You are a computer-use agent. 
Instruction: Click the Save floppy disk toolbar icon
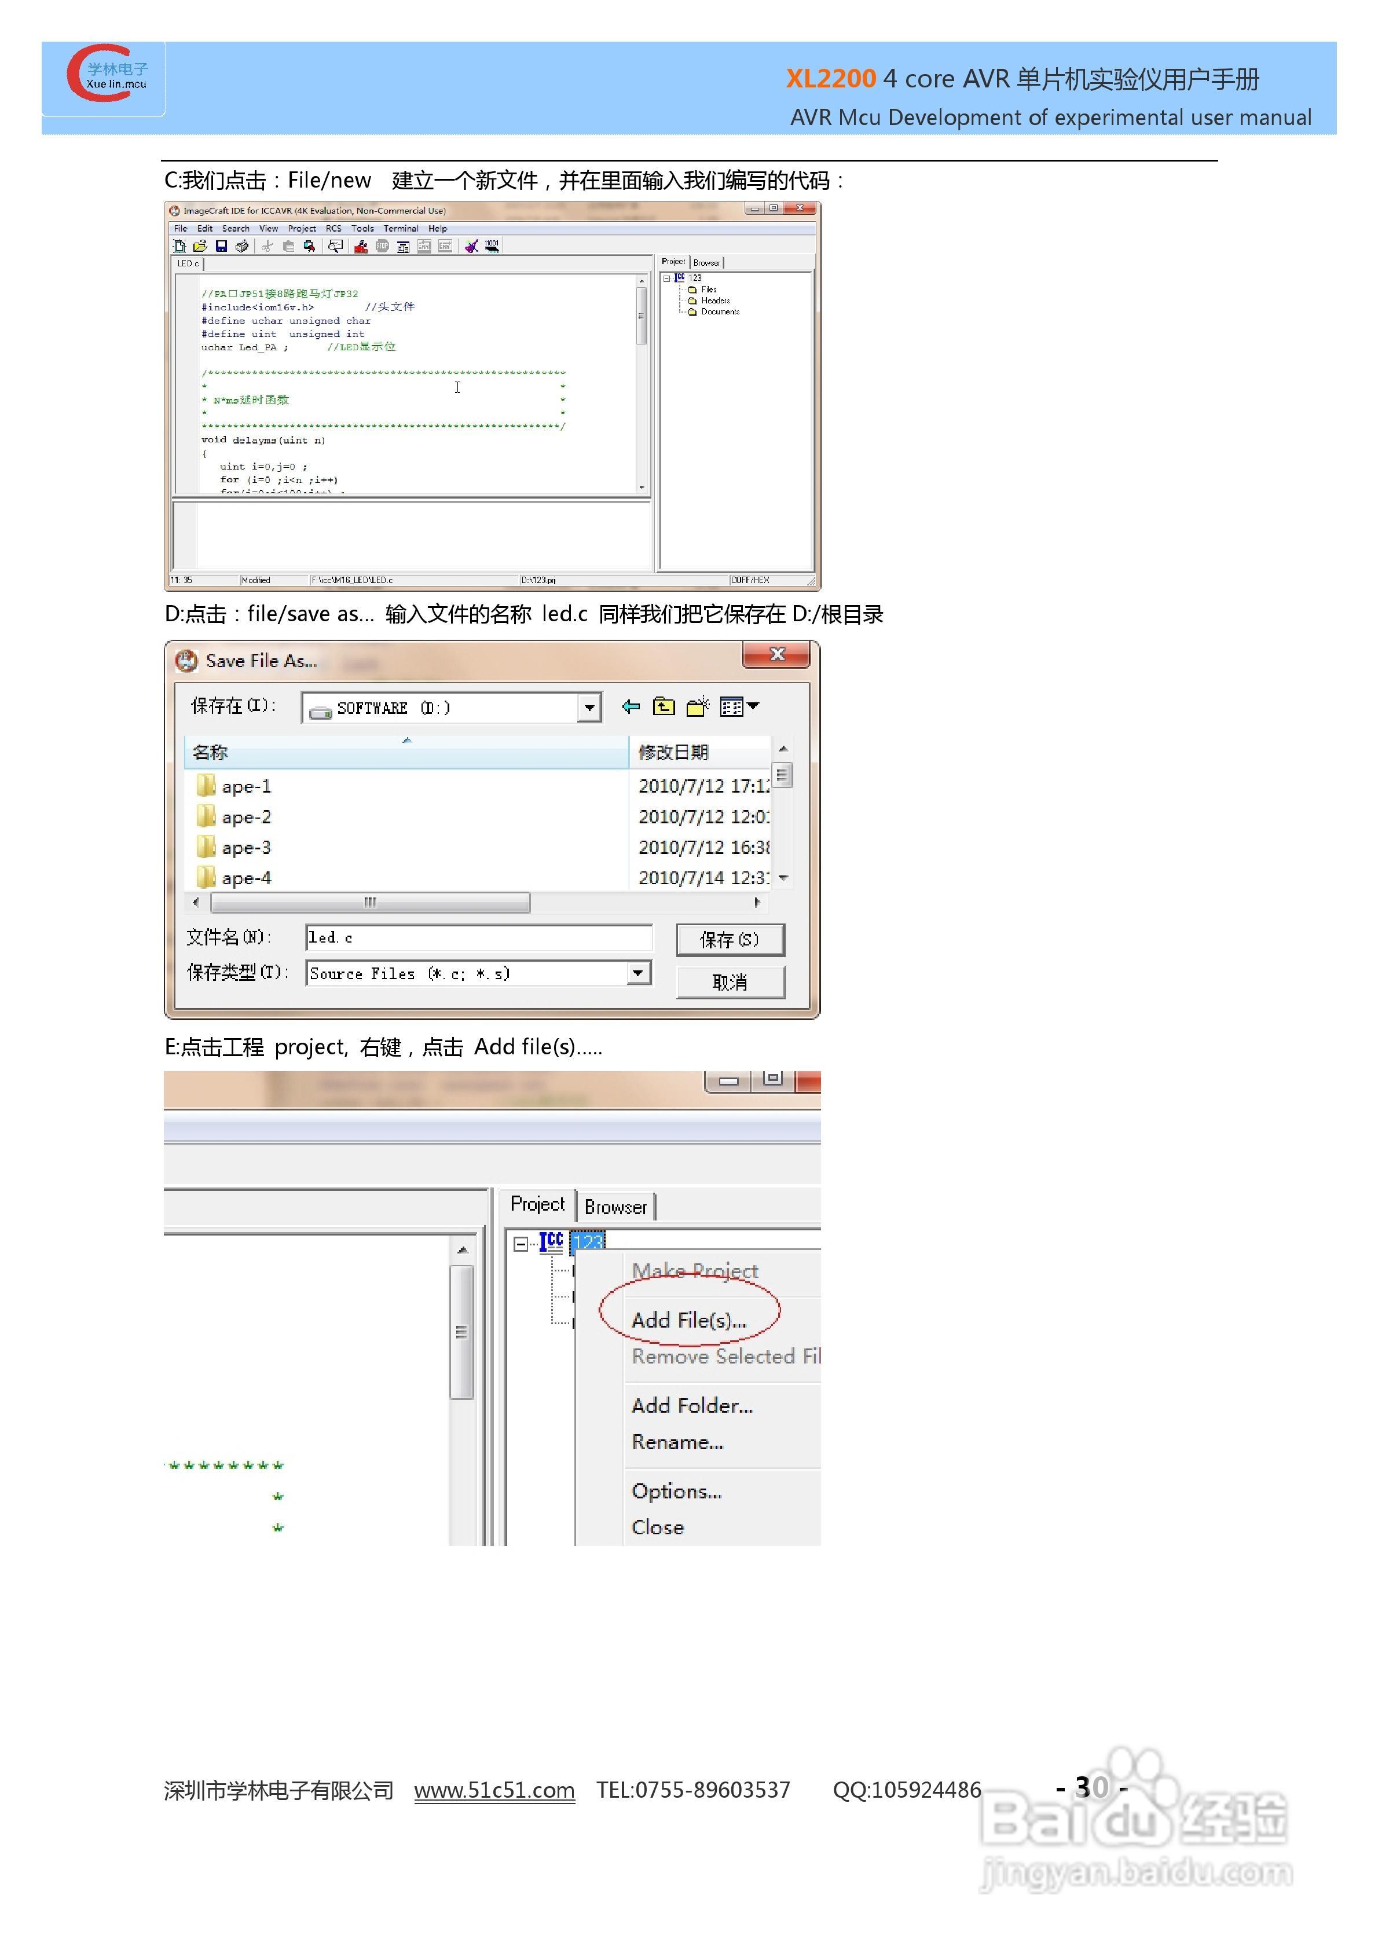[x=222, y=246]
